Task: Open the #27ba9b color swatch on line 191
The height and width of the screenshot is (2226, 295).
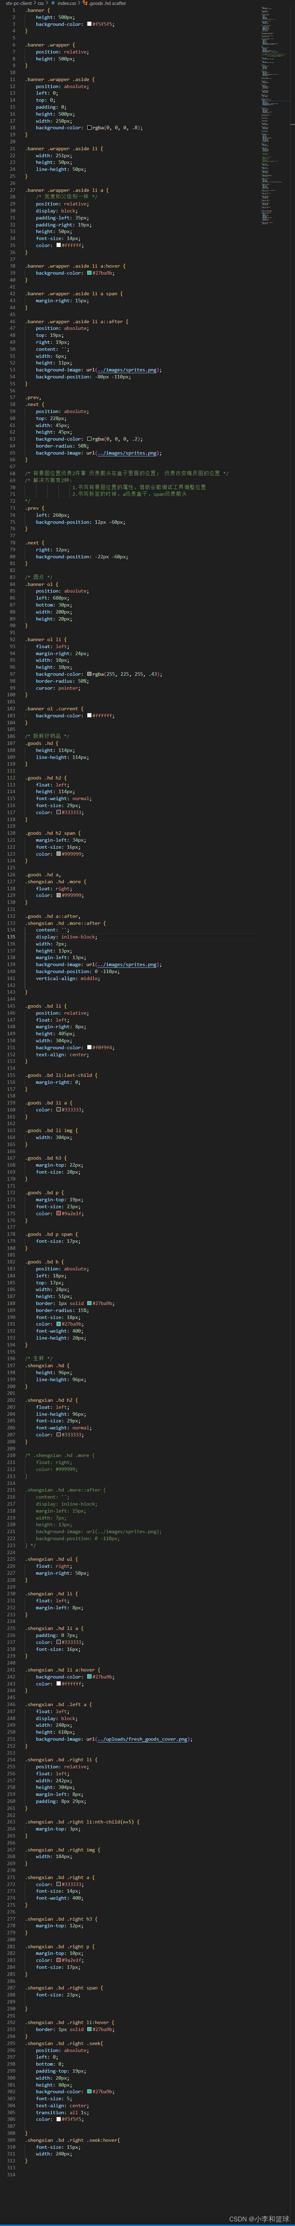Action: (x=59, y=1324)
